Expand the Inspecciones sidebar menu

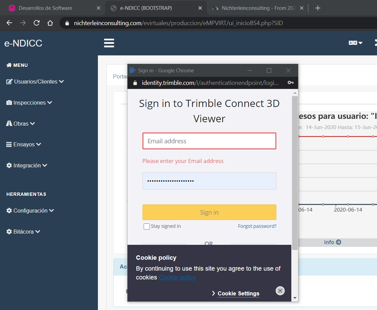[x=29, y=103]
